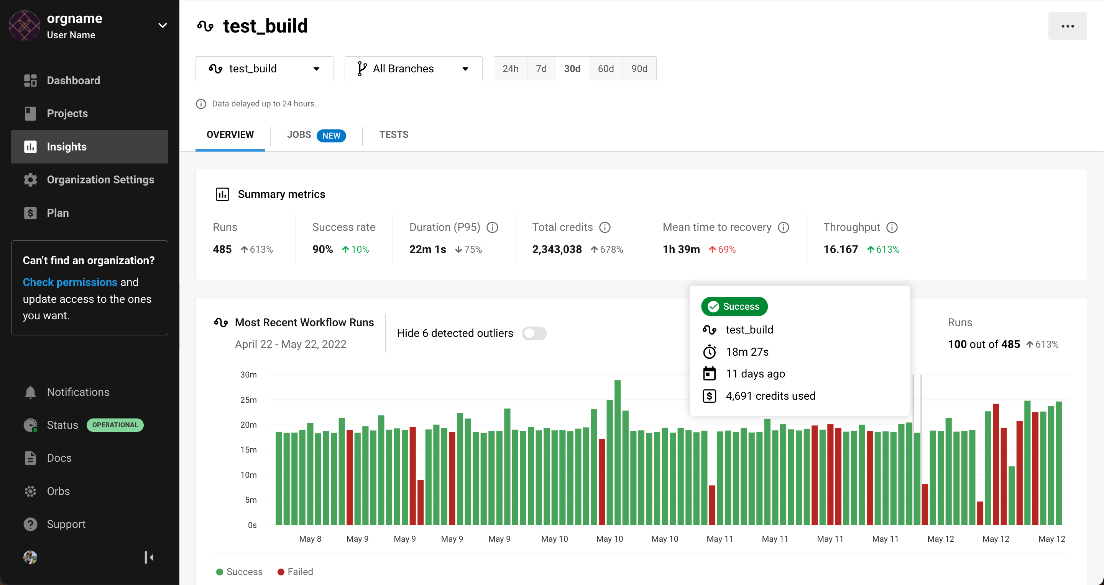This screenshot has height=585, width=1104.
Task: Click info icon next to Mean time to recovery
Action: (784, 227)
